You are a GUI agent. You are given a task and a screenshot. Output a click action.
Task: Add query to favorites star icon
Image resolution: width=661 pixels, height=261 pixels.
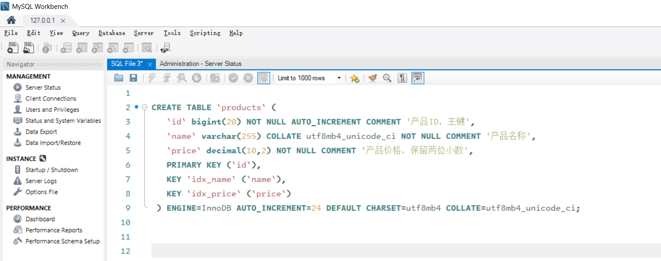[354, 78]
